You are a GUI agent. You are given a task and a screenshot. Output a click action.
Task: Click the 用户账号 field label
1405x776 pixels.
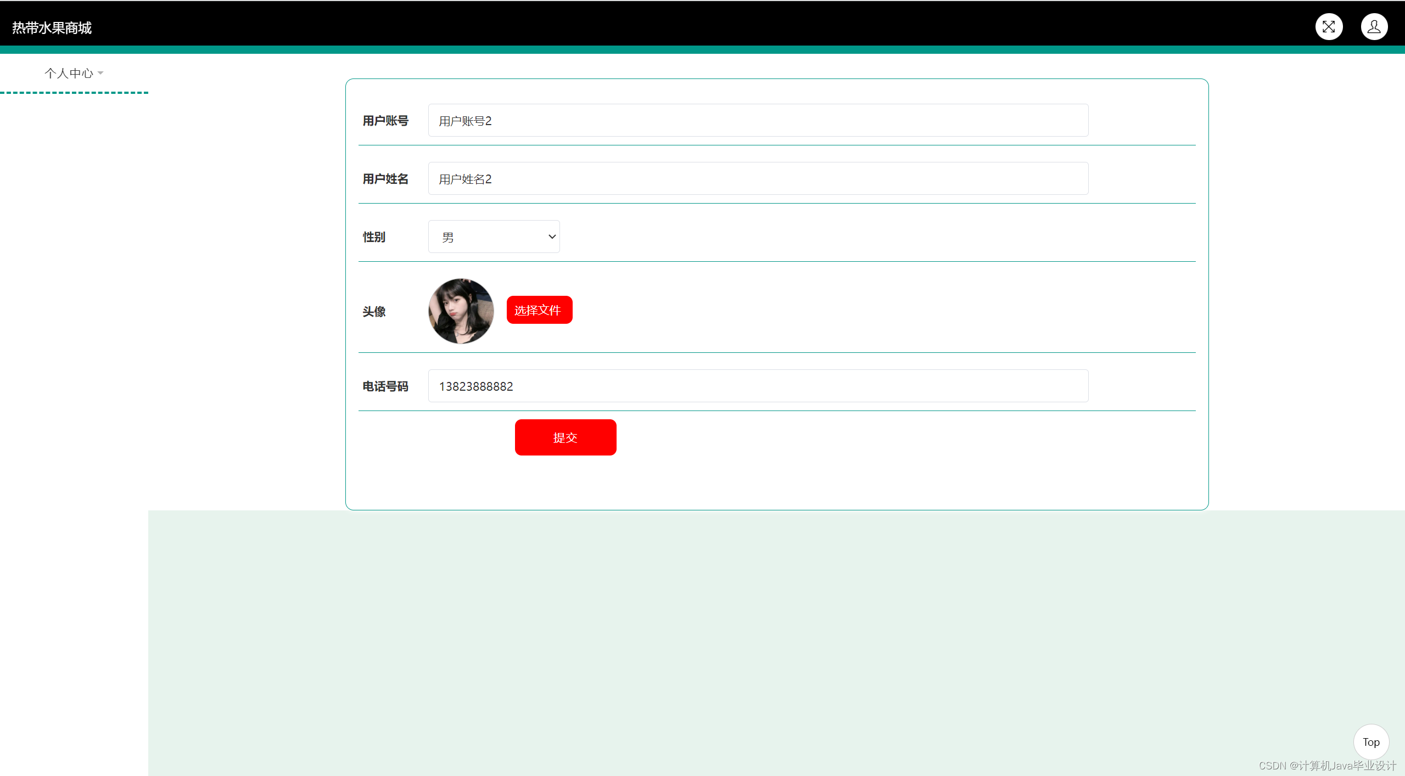pyautogui.click(x=385, y=121)
